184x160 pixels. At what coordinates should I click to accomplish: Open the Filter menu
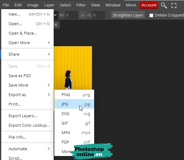[x=81, y=5]
